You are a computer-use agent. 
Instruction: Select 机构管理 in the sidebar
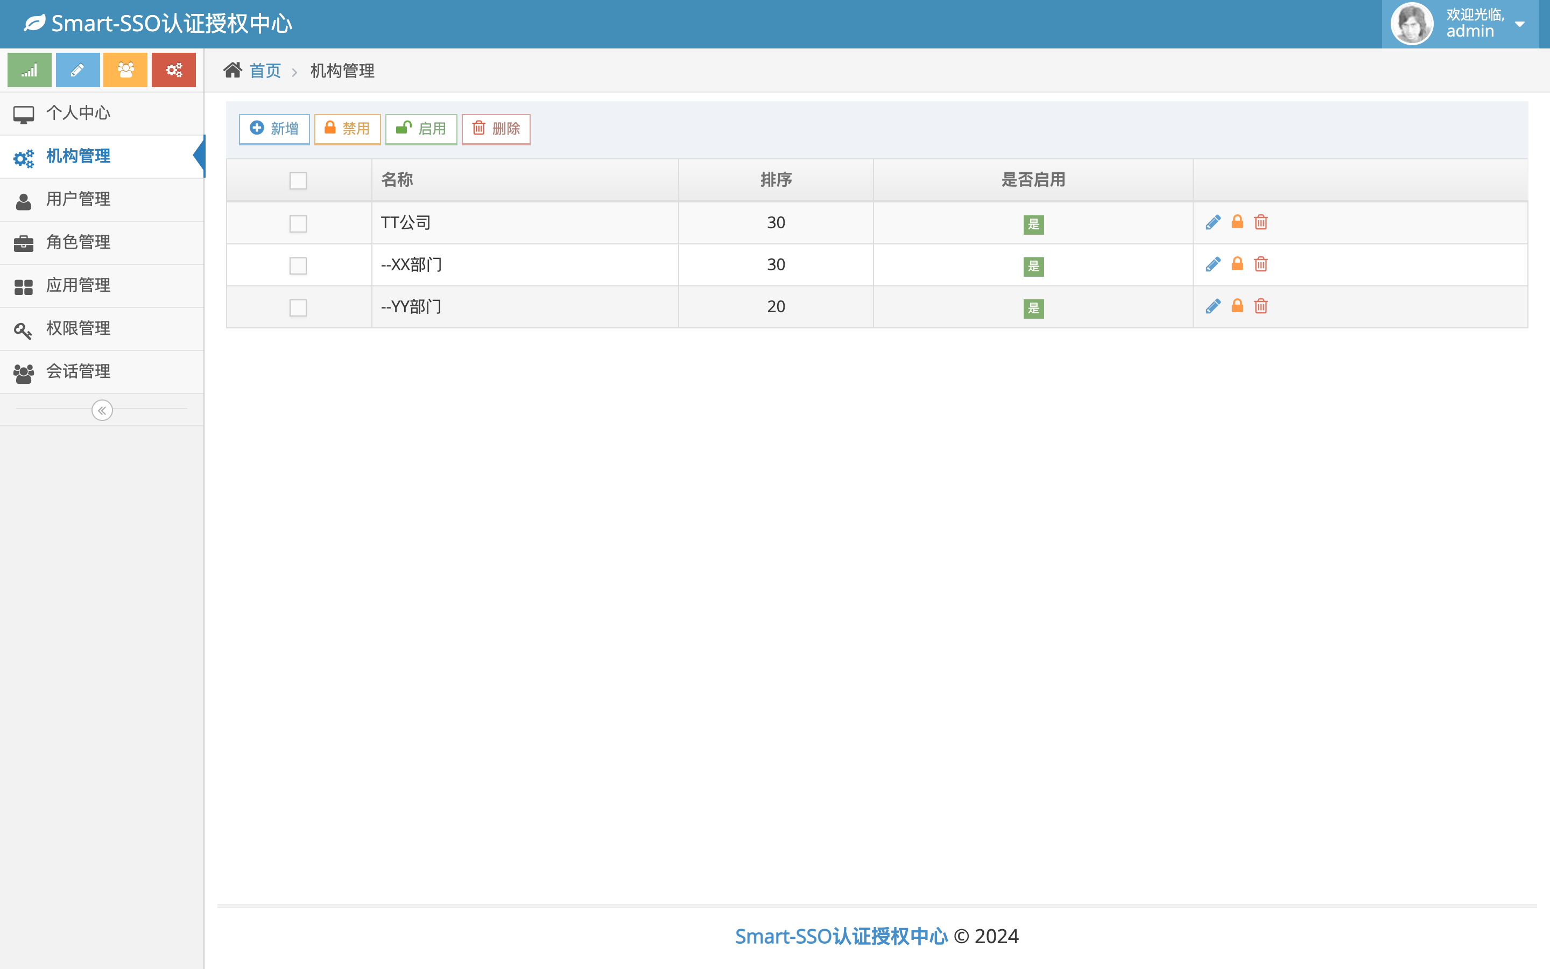click(102, 156)
